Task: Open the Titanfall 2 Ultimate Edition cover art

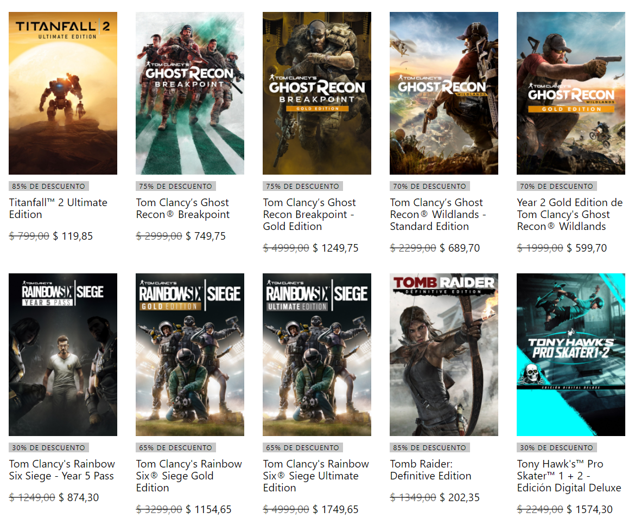Action: click(x=63, y=93)
